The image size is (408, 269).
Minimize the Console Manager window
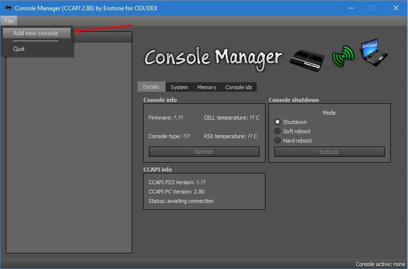[x=351, y=8]
